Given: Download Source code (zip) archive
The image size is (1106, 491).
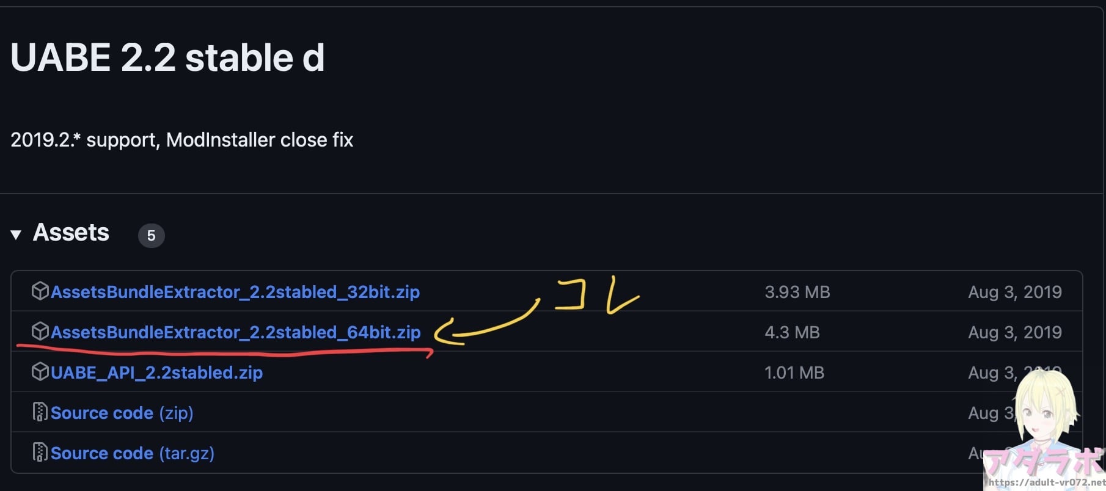Looking at the screenshot, I should tap(122, 413).
